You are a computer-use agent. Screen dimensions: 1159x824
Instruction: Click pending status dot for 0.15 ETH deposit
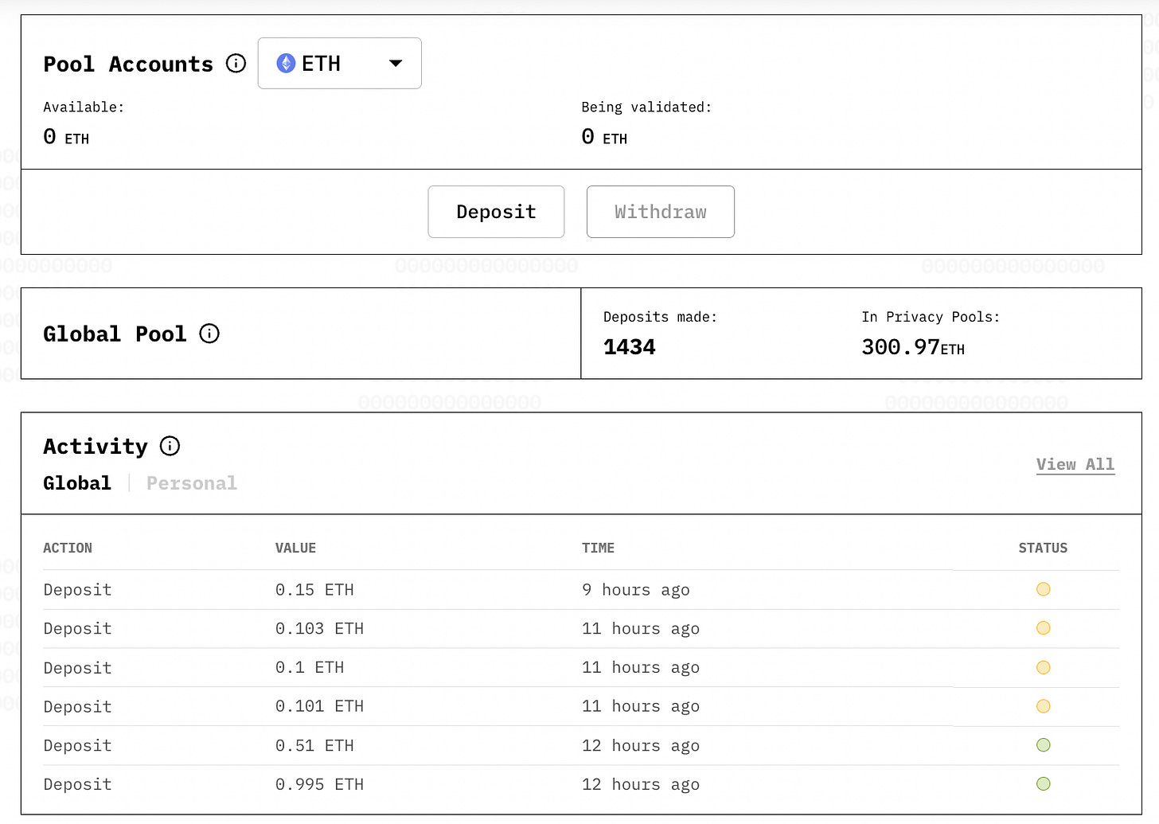tap(1043, 589)
